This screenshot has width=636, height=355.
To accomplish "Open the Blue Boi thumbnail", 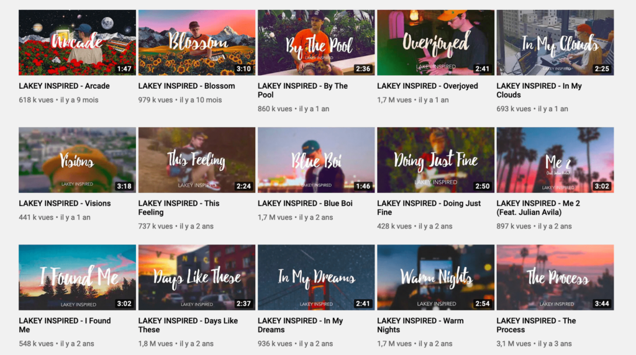I will [316, 160].
